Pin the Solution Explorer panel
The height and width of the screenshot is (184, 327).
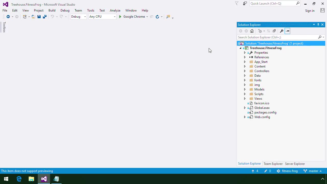click(x=318, y=25)
